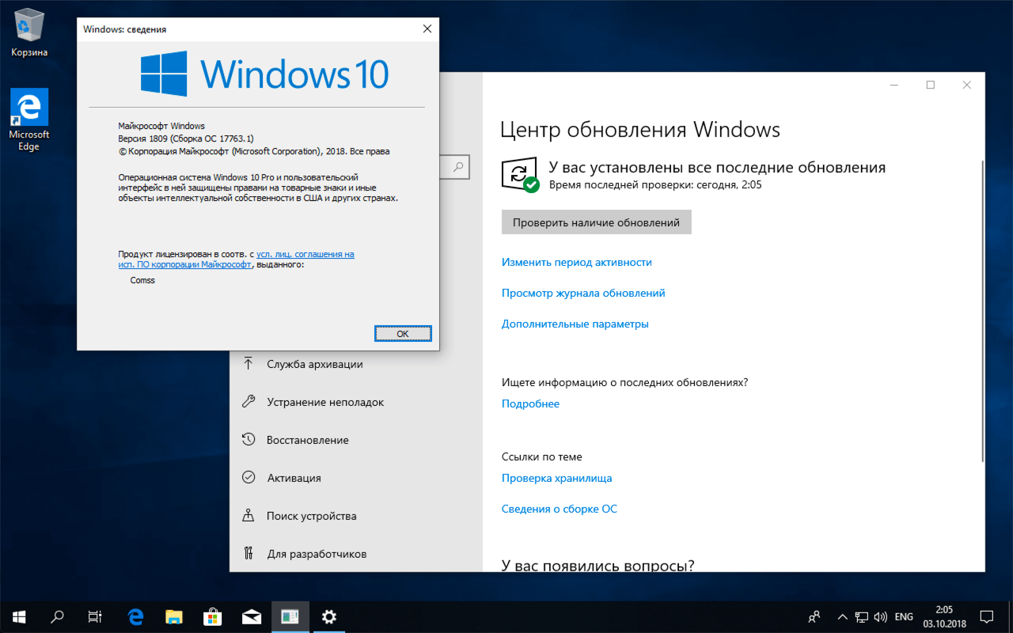
Task: Open Microsoft Store from taskbar
Action: pyautogui.click(x=213, y=616)
